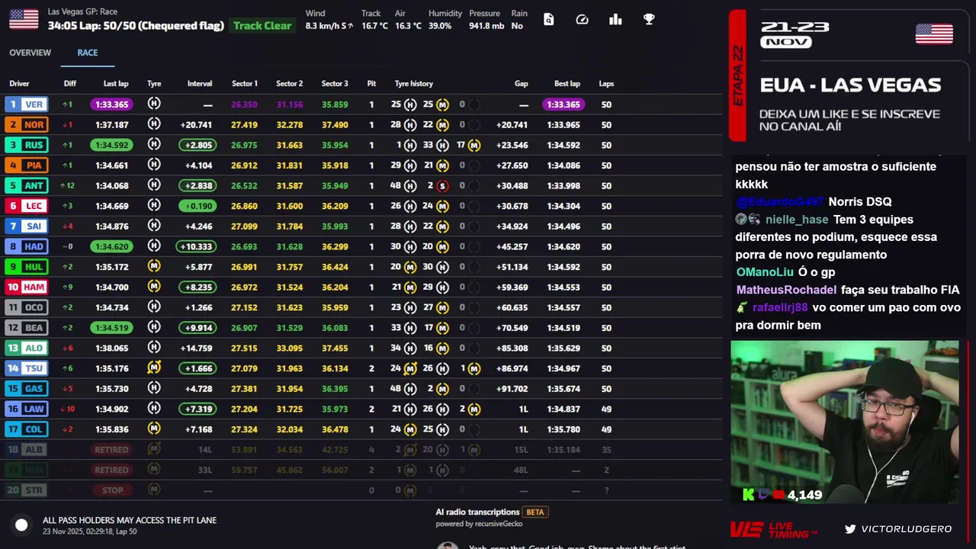This screenshot has width=976, height=549.
Task: Click the white circle beside pit lane message
Action: tap(21, 525)
